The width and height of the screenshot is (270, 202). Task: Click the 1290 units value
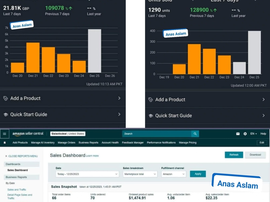(x=159, y=10)
